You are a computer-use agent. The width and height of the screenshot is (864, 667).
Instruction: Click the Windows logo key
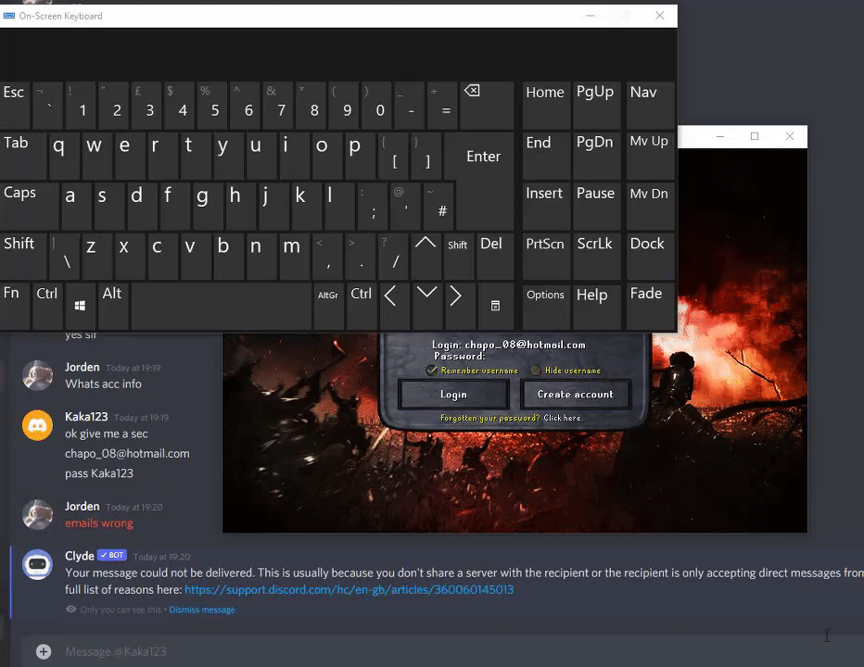coord(80,306)
